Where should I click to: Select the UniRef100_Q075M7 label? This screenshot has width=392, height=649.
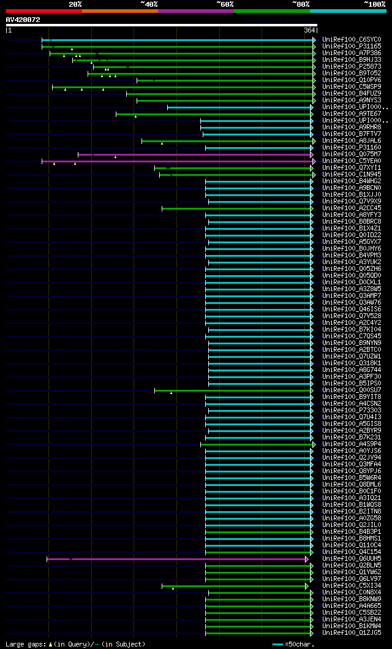[x=352, y=154]
